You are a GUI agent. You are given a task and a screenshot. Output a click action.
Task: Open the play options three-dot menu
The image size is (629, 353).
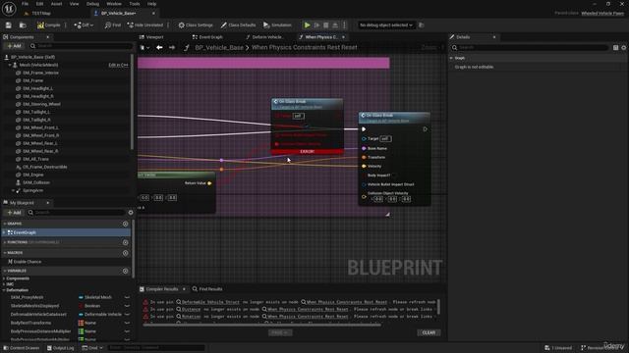[344, 25]
